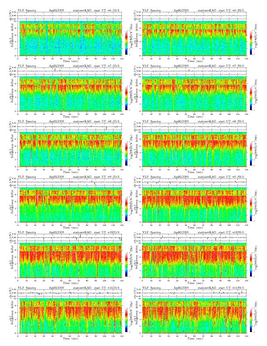Select the spectrogram starting UT 10:20:0
The height and width of the screenshot is (346, 267).
71,260
